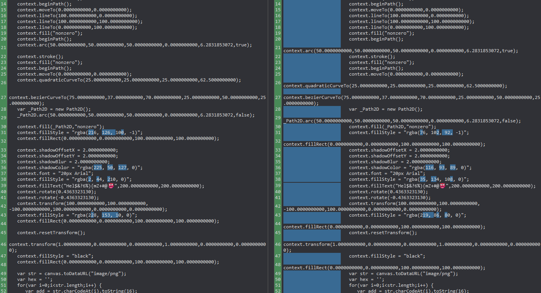Click the vertical divider between diff panes
Viewport: 541px width, 293px height.
click(x=270, y=146)
